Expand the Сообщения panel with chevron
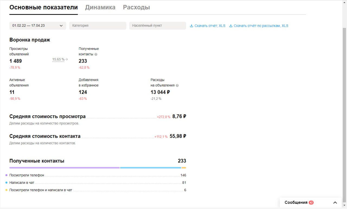 [x=335, y=202]
